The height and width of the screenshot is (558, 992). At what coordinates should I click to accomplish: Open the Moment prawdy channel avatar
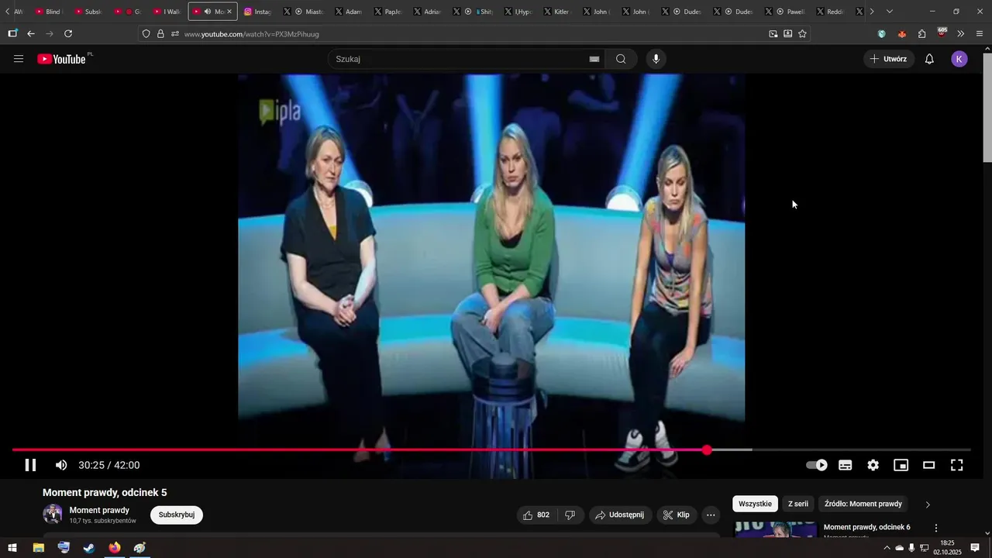tap(53, 515)
